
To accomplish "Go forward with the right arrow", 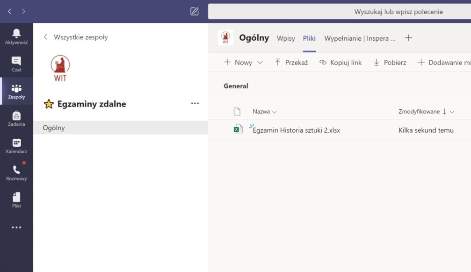I will point(23,11).
